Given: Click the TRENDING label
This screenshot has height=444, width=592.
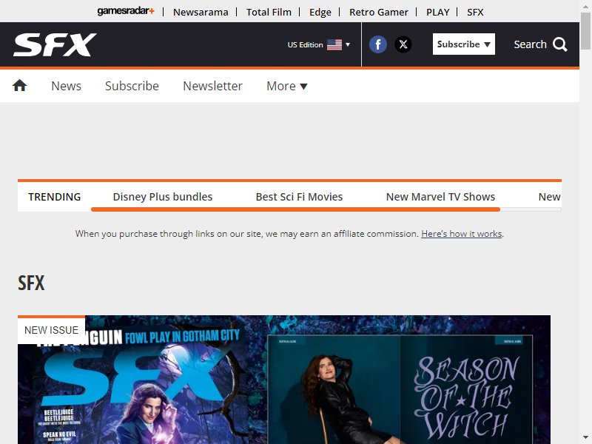Looking at the screenshot, I should pos(54,197).
